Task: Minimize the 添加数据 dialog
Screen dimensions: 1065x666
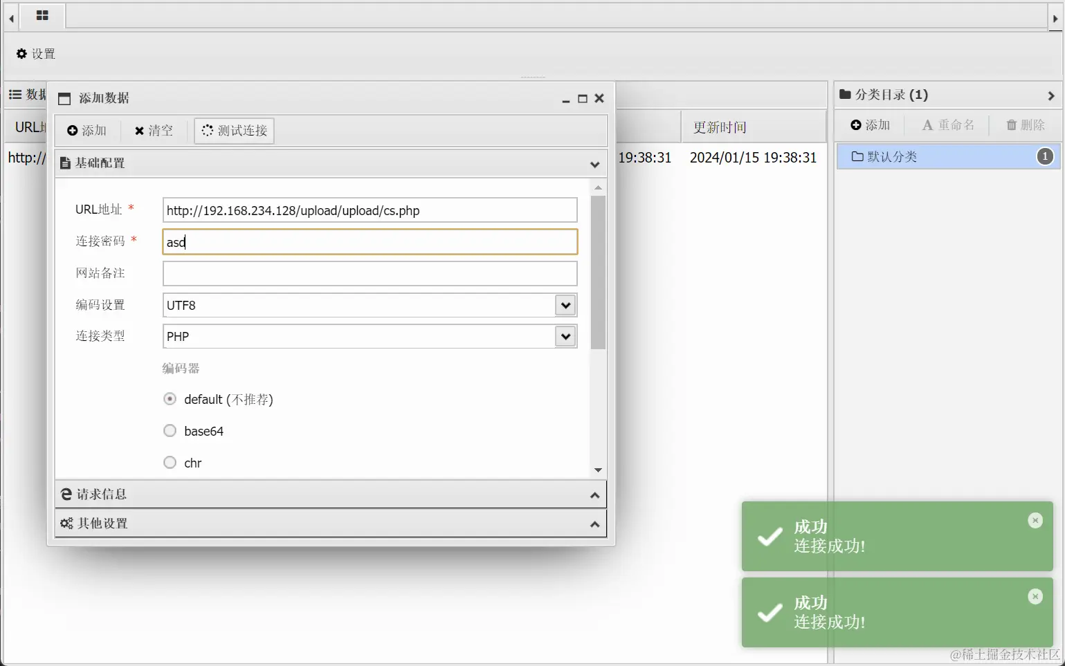Action: point(565,99)
